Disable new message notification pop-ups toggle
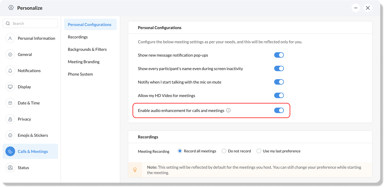This screenshot has width=384, height=187. [x=279, y=55]
